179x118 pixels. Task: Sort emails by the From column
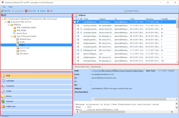point(90,19)
